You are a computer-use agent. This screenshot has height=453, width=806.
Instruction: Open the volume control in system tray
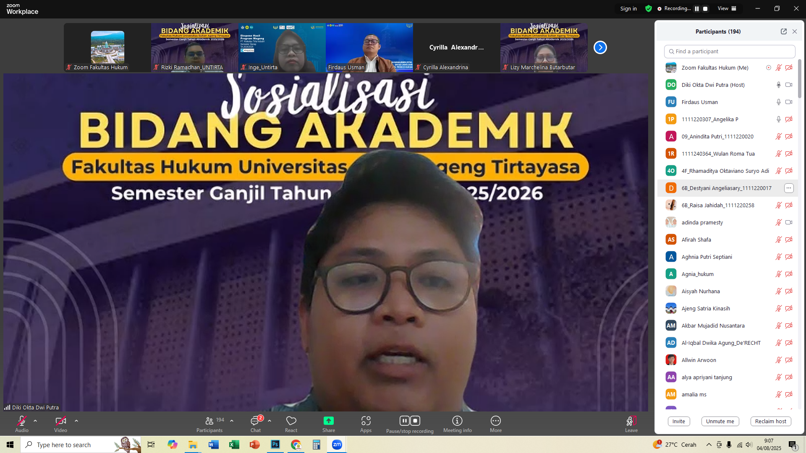749,445
